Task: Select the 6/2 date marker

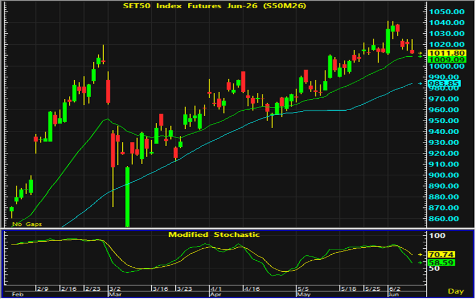Action: [x=395, y=289]
